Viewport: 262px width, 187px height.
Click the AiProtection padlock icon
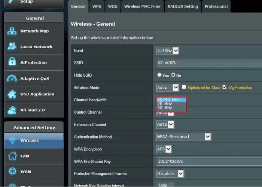(12, 62)
